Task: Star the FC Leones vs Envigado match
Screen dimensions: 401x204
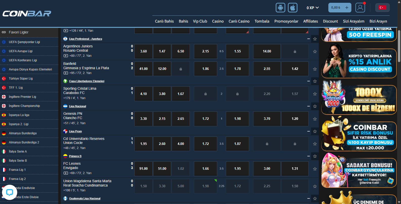Action: [x=315, y=169]
